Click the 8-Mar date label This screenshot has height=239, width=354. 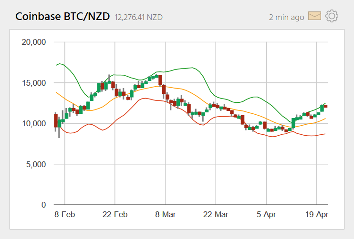pos(165,215)
